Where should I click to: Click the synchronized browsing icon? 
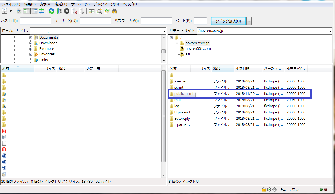(x=107, y=11)
